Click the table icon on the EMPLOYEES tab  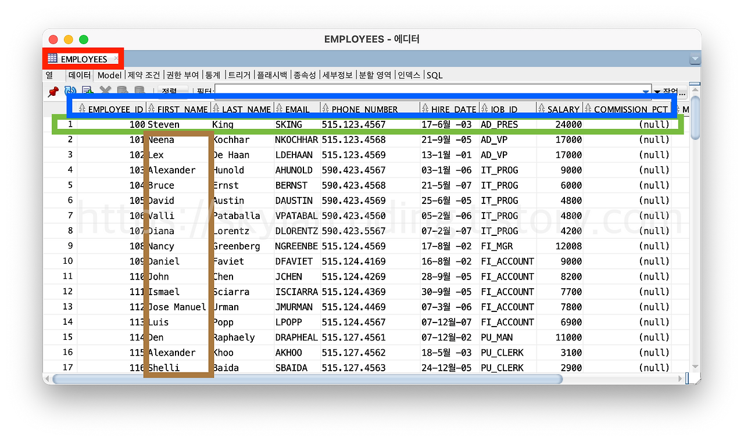tap(53, 59)
